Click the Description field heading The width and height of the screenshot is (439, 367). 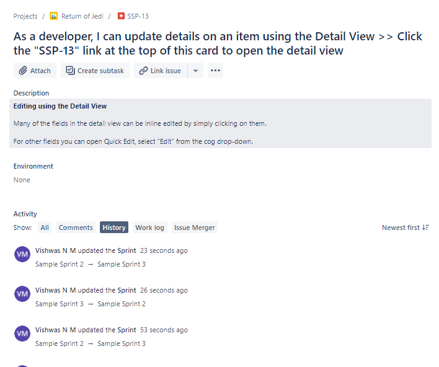tap(31, 93)
